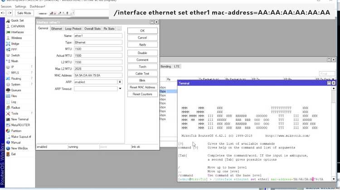Switch to the Ethernet tab
This screenshot has height=190, width=340.
click(57, 29)
